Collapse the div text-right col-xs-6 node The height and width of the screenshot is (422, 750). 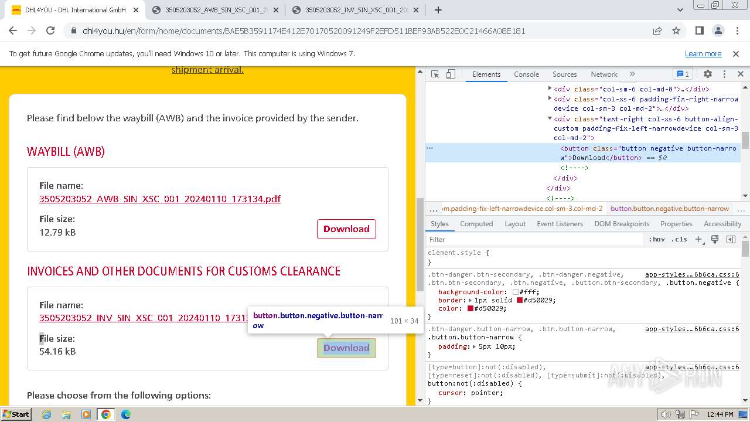[550, 118]
